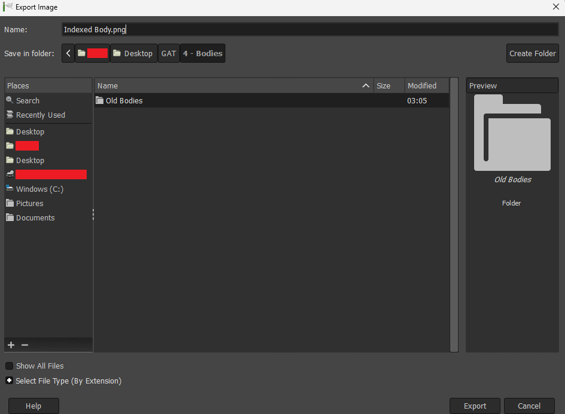Image resolution: width=565 pixels, height=414 pixels.
Task: Navigate to Desktop in path bar
Action: (x=133, y=53)
